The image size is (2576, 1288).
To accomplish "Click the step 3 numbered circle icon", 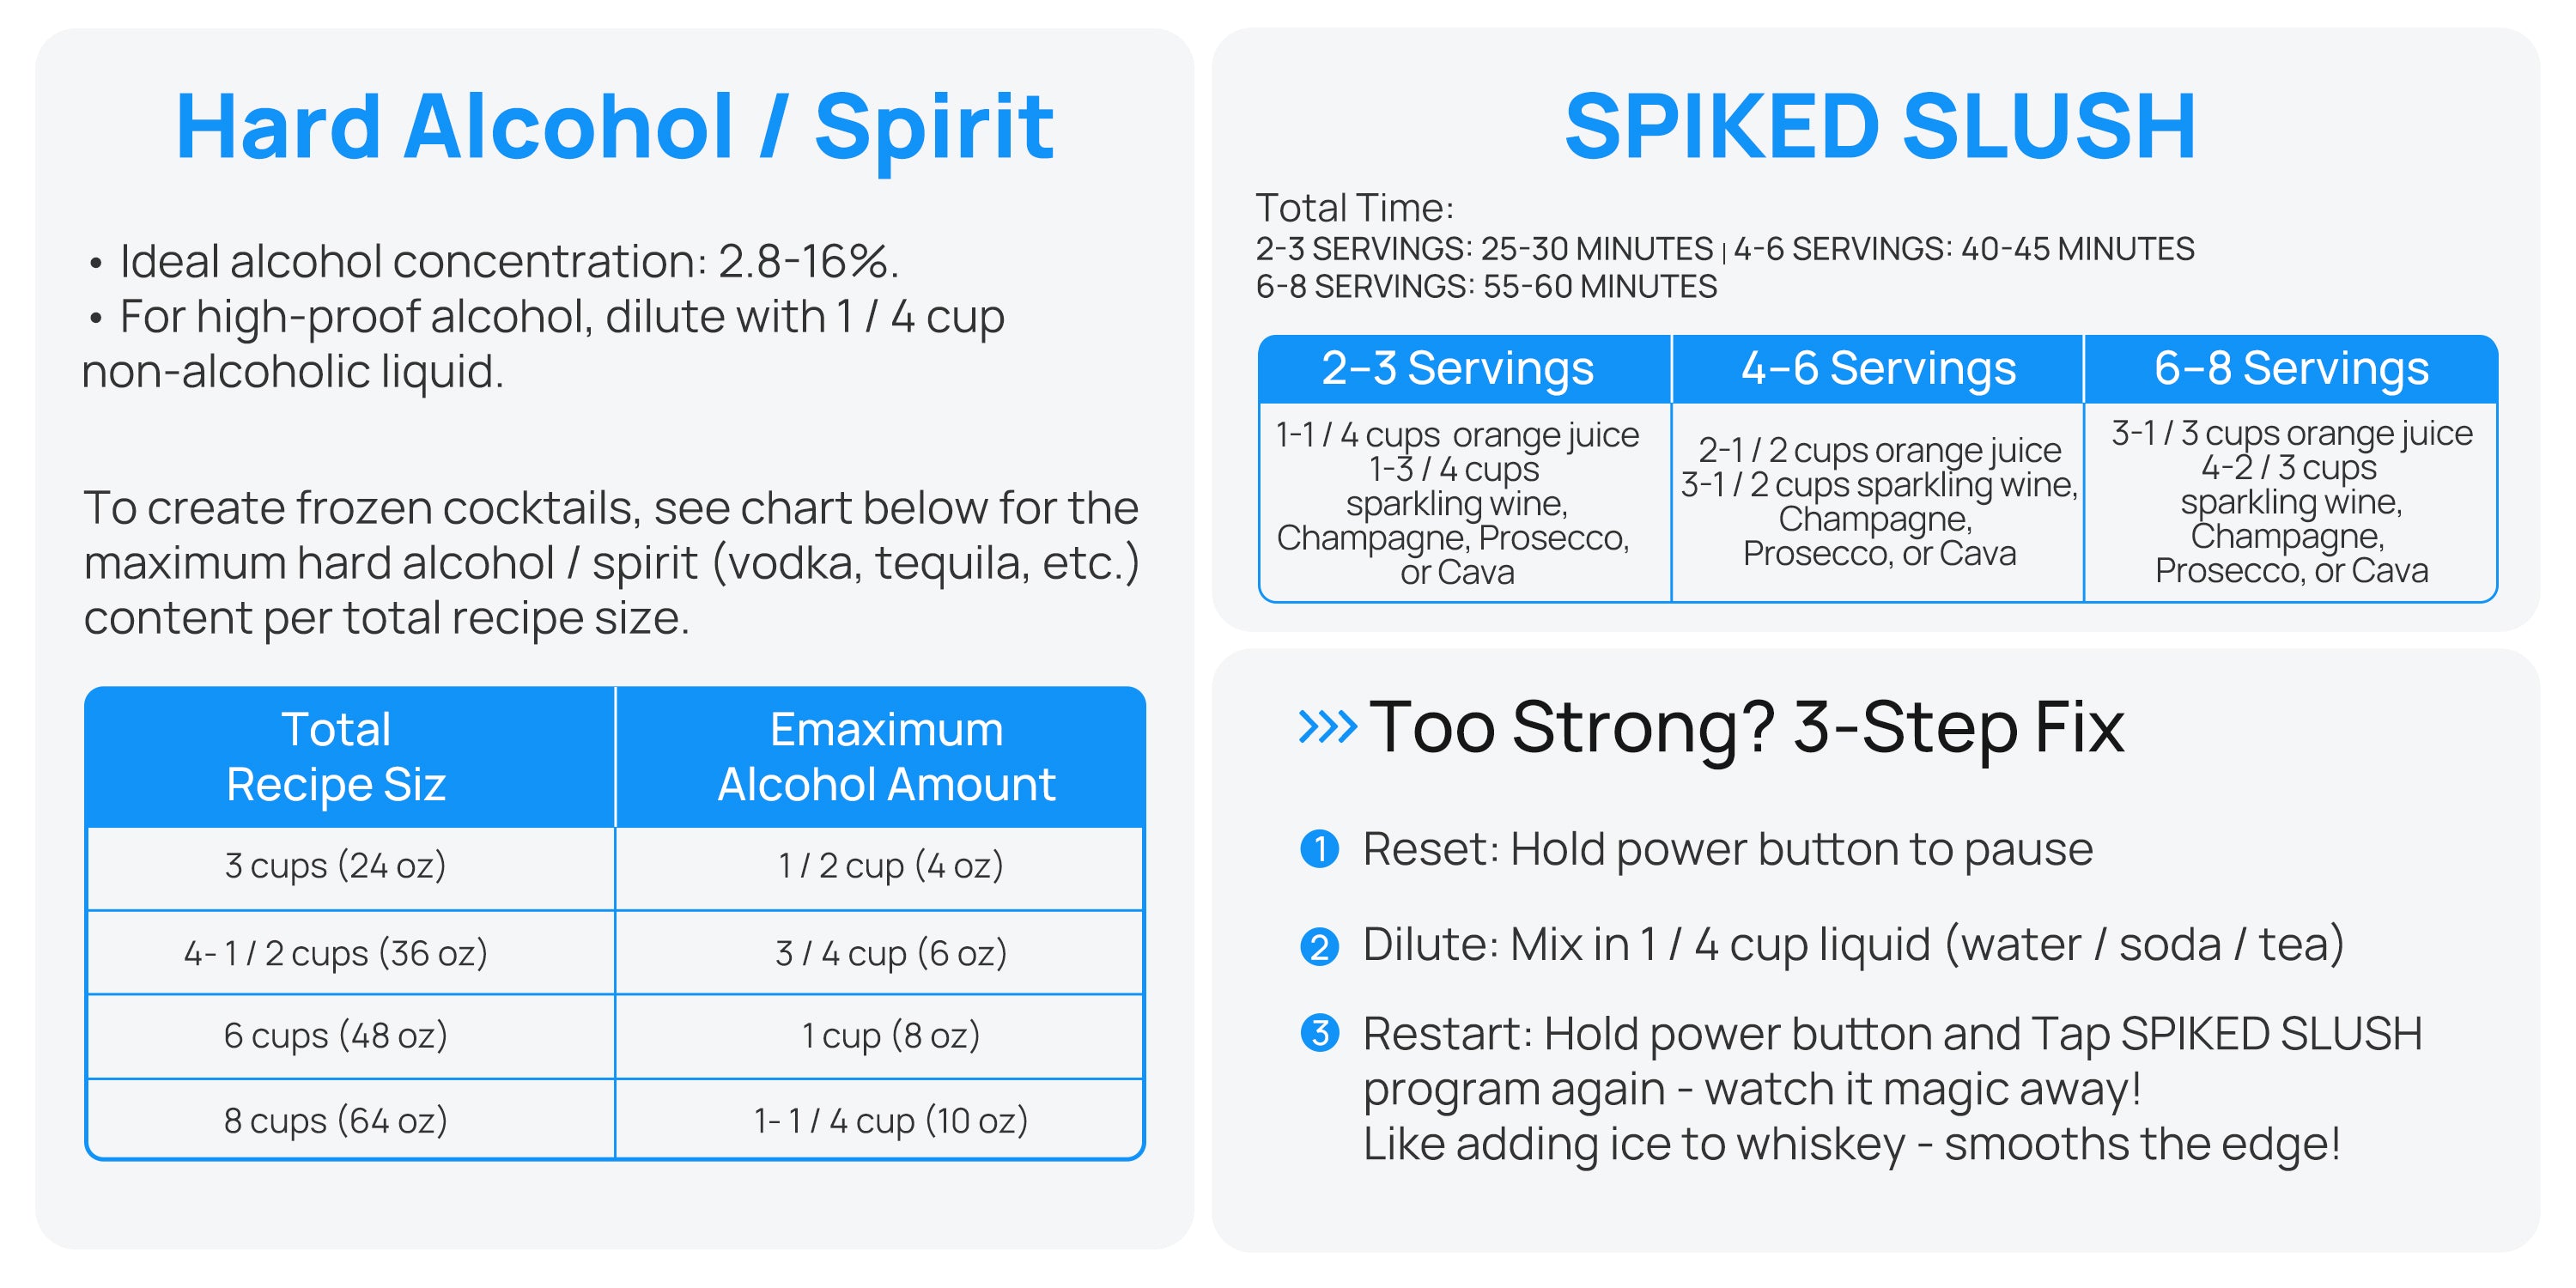I will click(x=1319, y=1032).
